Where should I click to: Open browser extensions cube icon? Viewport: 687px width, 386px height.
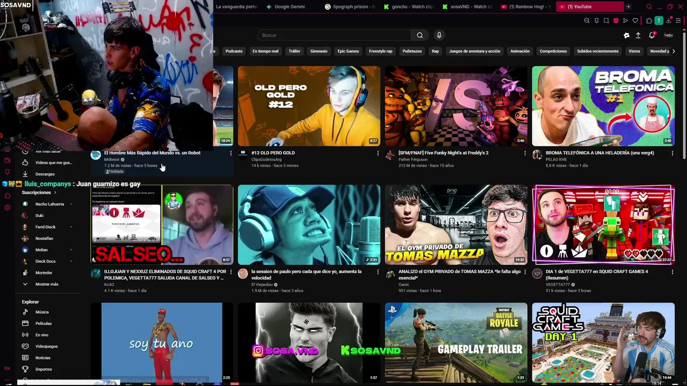[649, 21]
